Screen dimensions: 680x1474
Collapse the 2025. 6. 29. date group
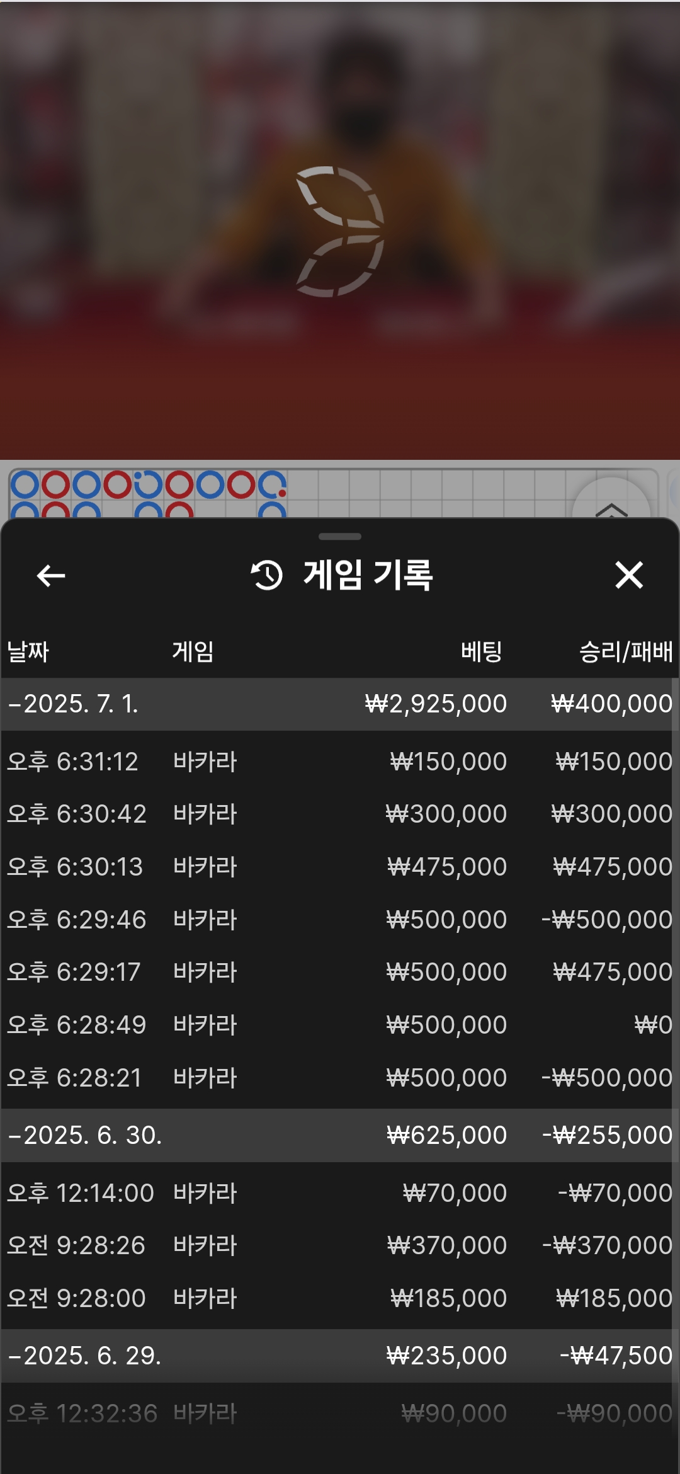point(340,1356)
